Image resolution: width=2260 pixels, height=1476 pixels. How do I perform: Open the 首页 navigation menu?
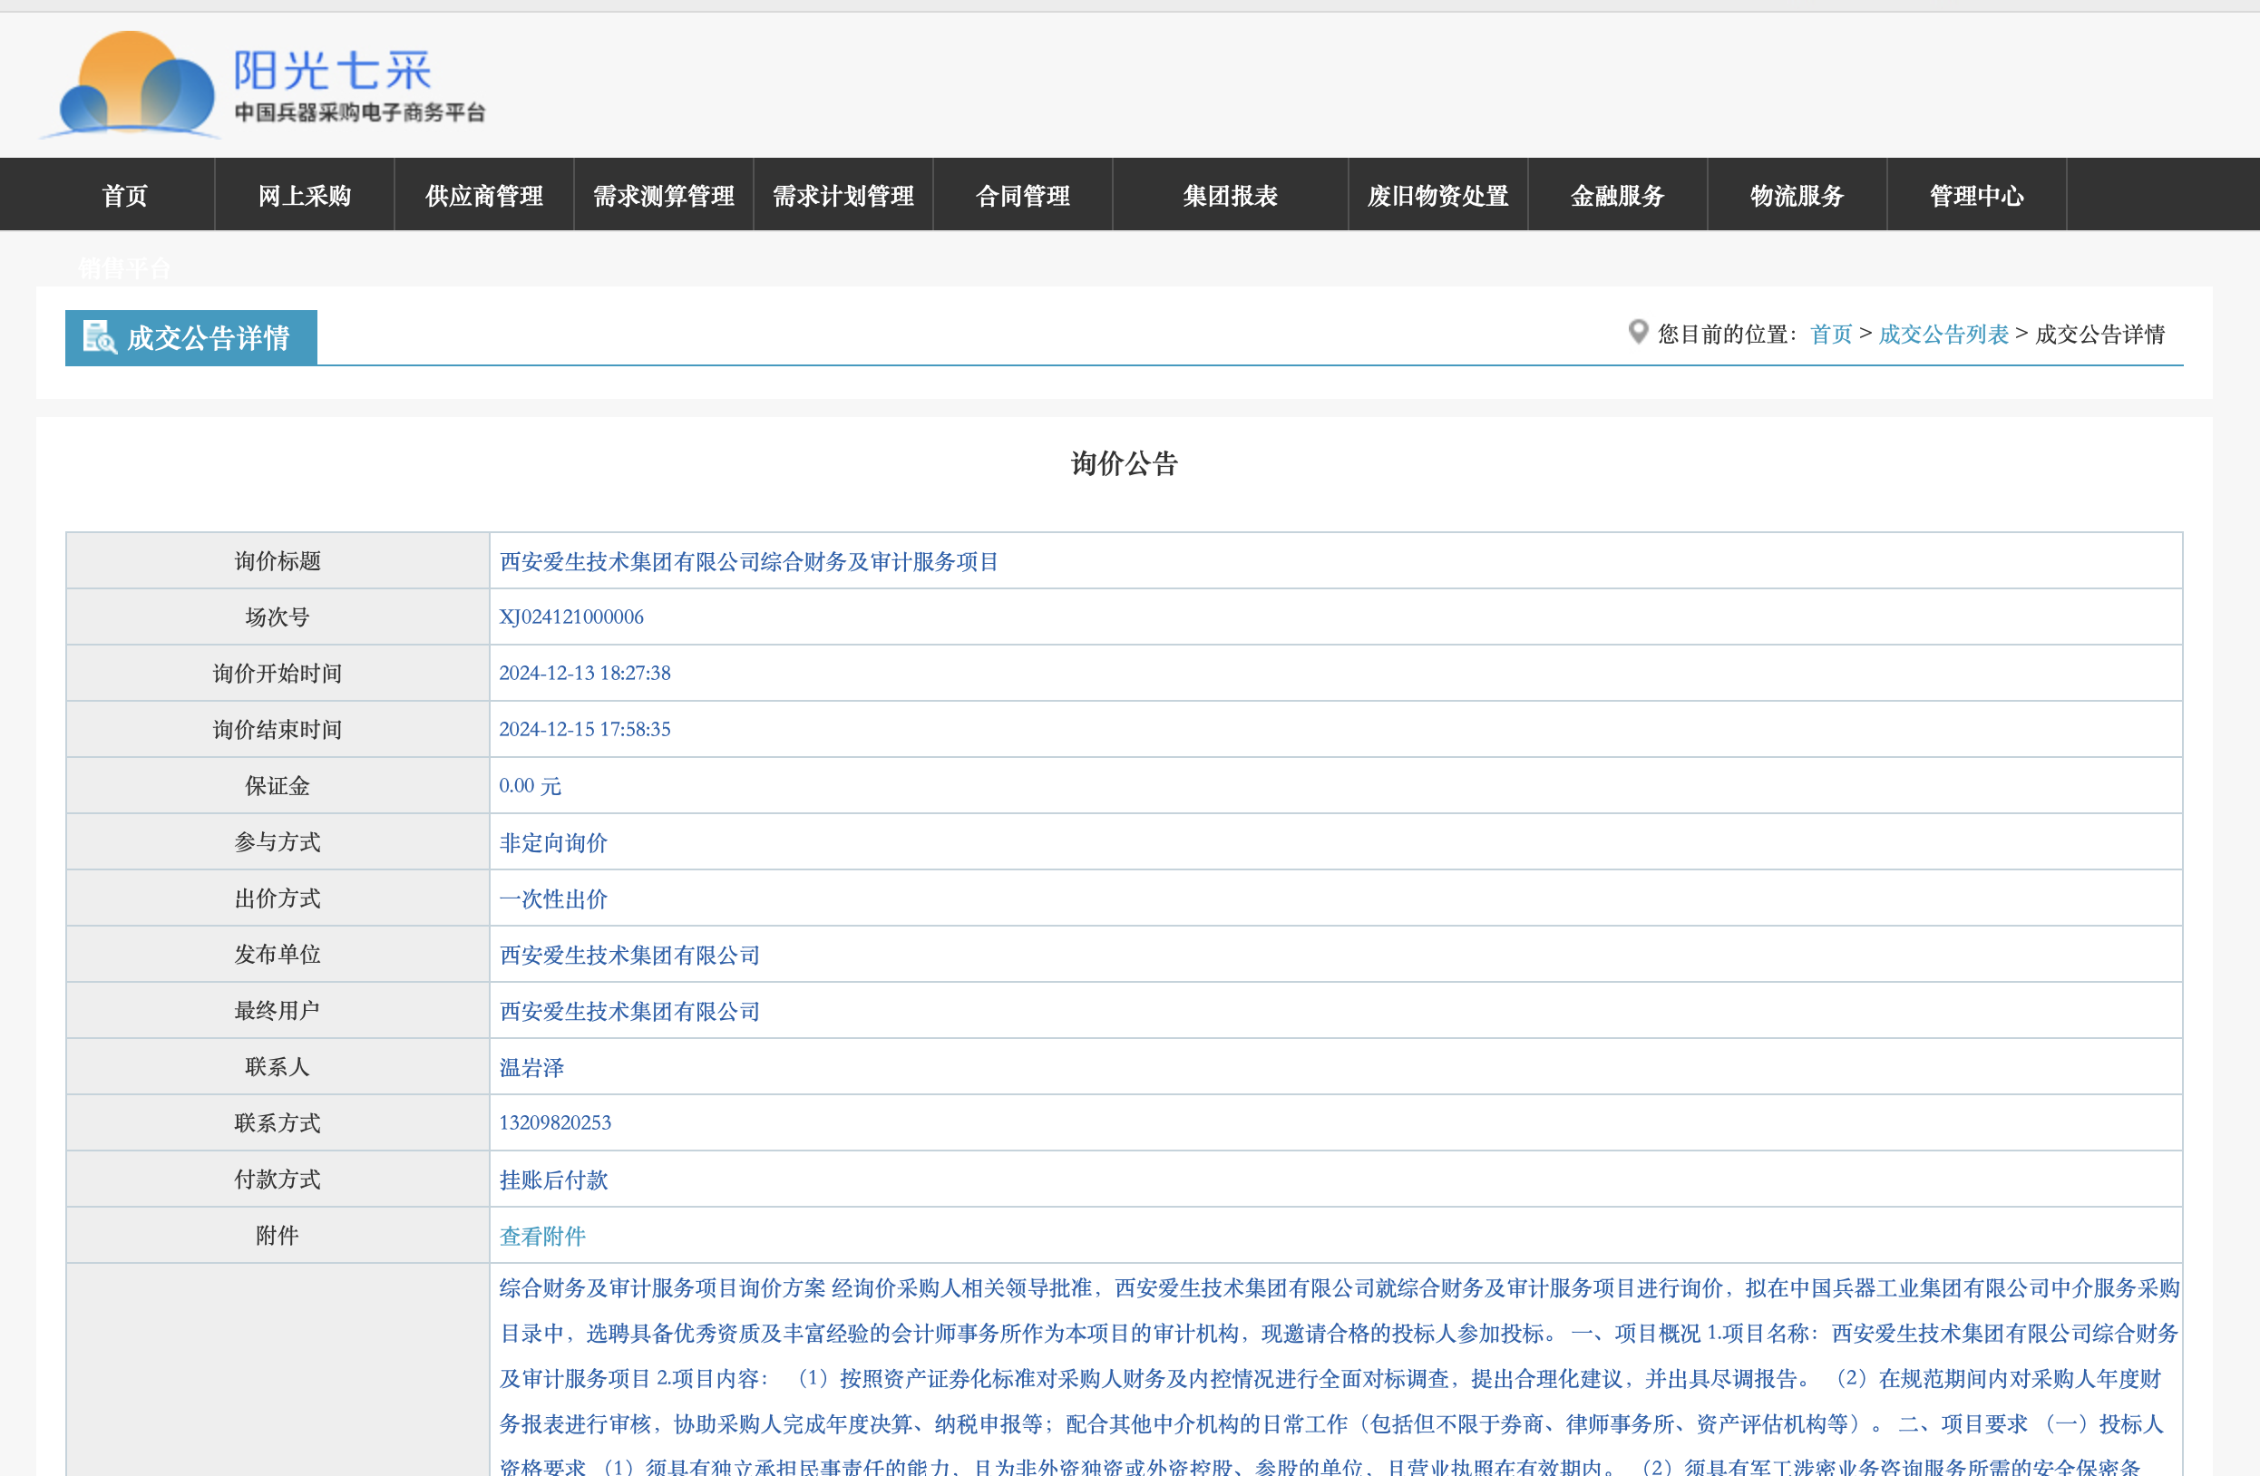tap(124, 196)
